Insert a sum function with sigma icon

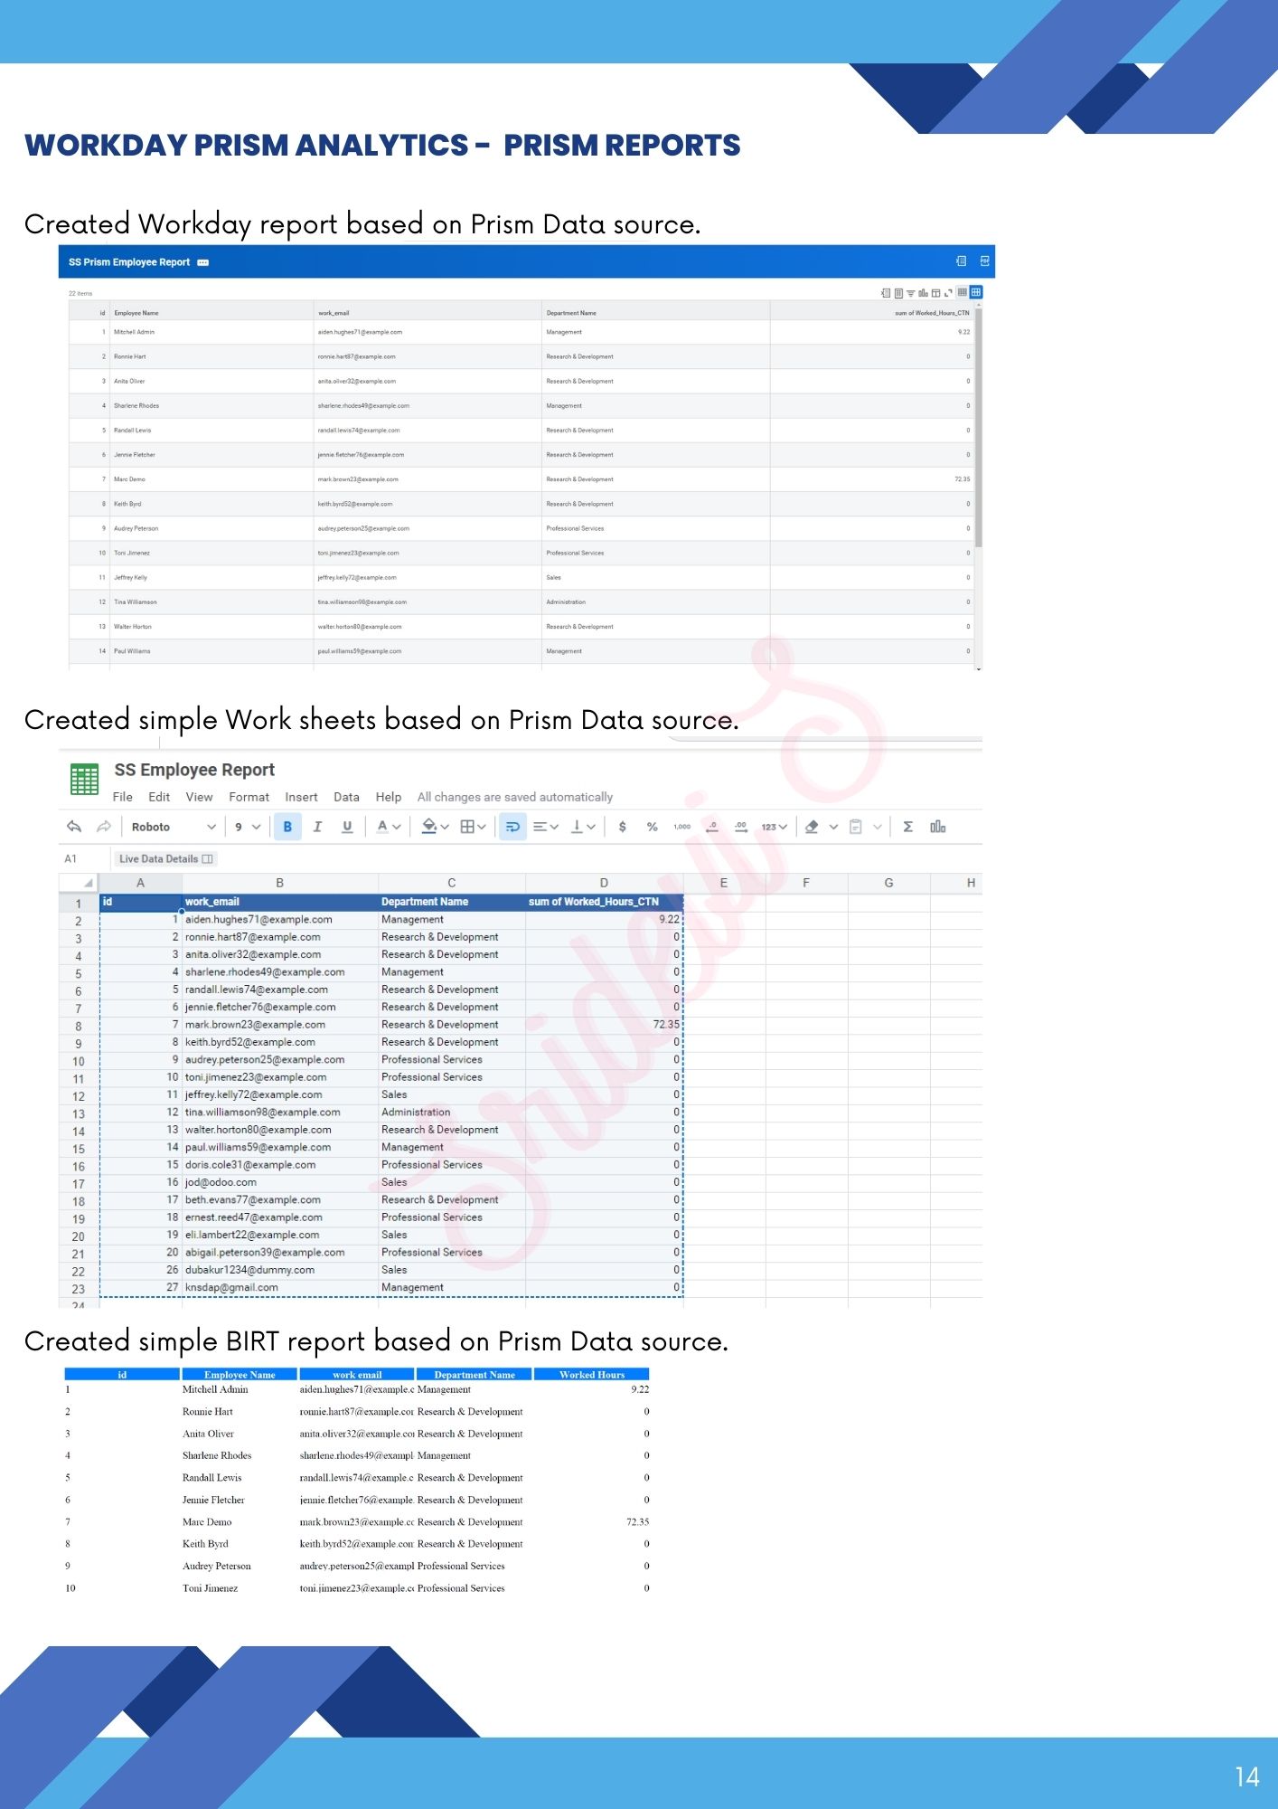click(x=908, y=827)
